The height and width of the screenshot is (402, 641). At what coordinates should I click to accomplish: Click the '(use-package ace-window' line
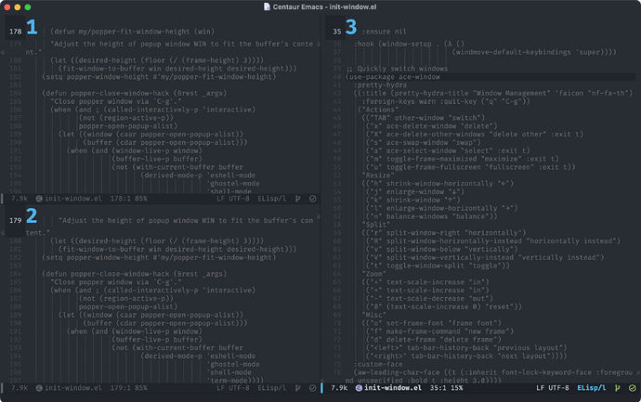pos(393,77)
